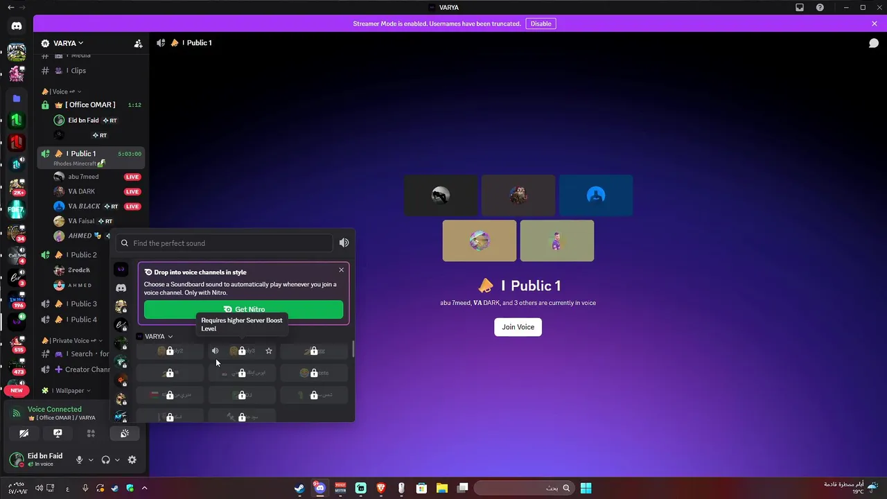
Task: Select the locked tete sound
Action: pos(314,373)
